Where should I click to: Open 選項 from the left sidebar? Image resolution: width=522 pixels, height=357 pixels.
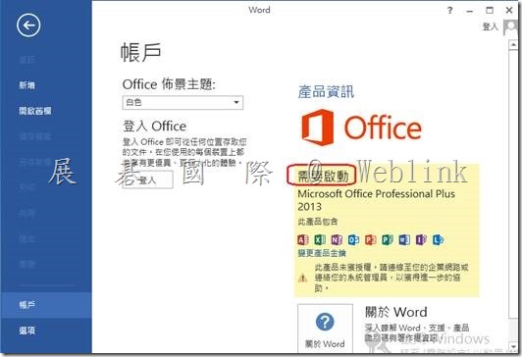tap(26, 331)
